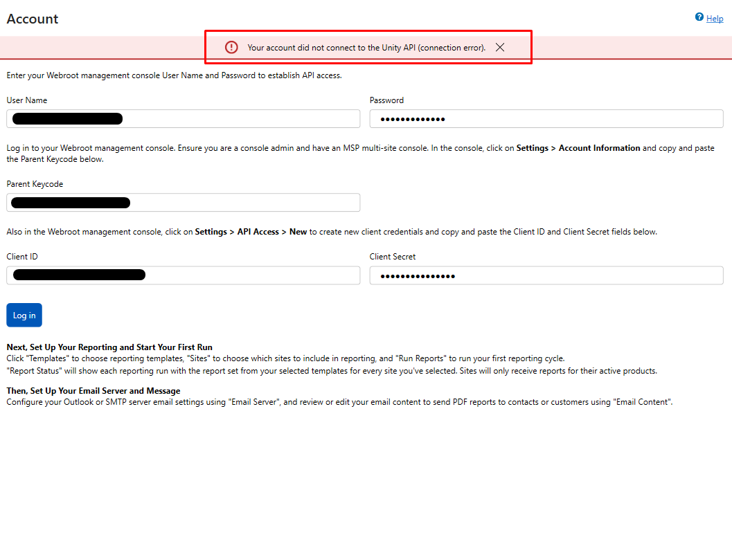Click the Parent Keycode field label

pyautogui.click(x=35, y=184)
